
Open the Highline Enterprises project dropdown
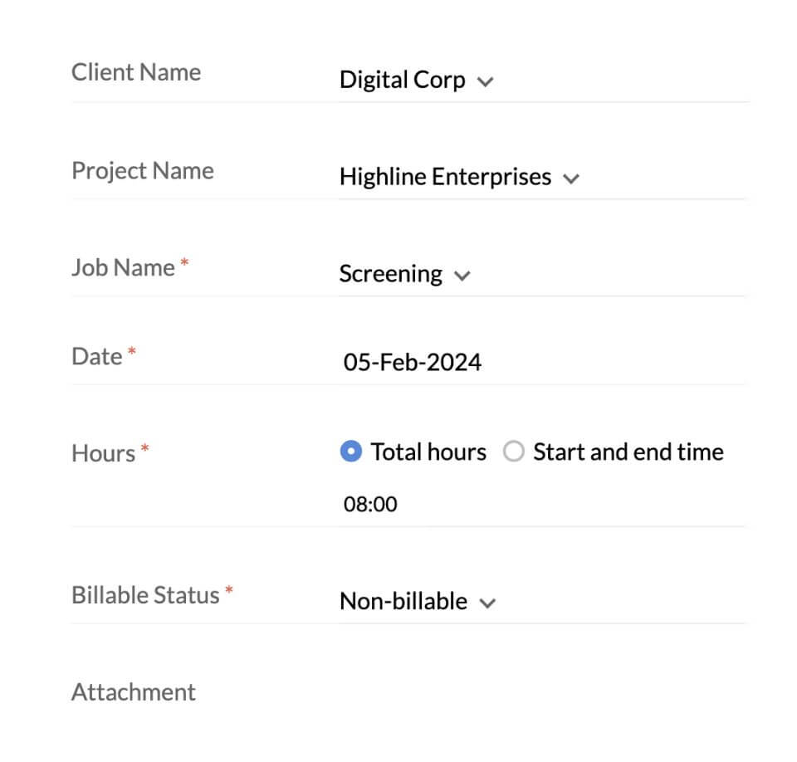pyautogui.click(x=445, y=178)
